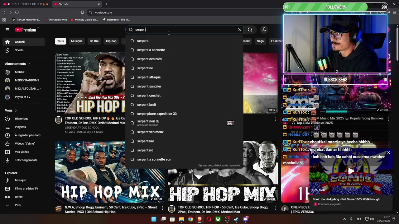Pick the 'serpent venimeux' suggestion
Image resolution: width=399 pixels, height=224 pixels.
[184, 132]
